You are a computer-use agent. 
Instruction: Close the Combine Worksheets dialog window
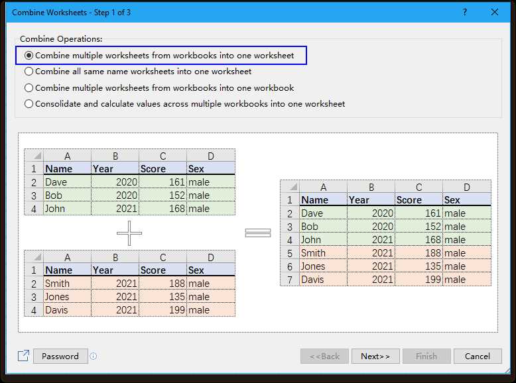[494, 12]
